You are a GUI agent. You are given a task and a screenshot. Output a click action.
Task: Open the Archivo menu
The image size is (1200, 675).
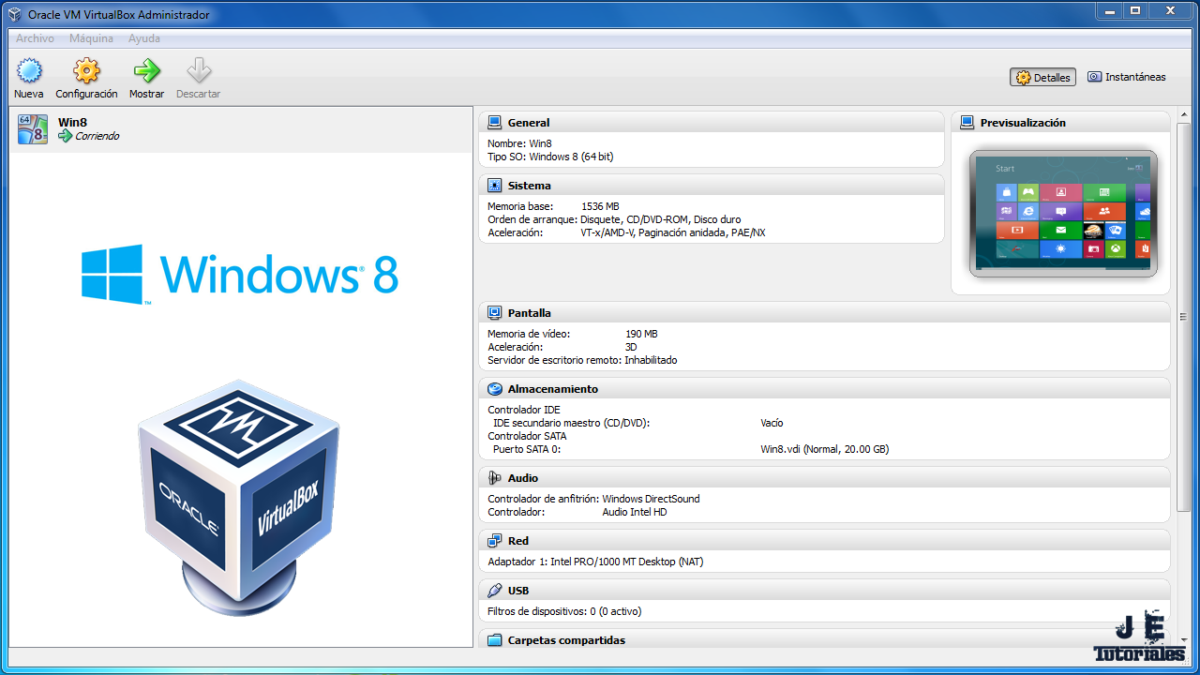click(35, 38)
